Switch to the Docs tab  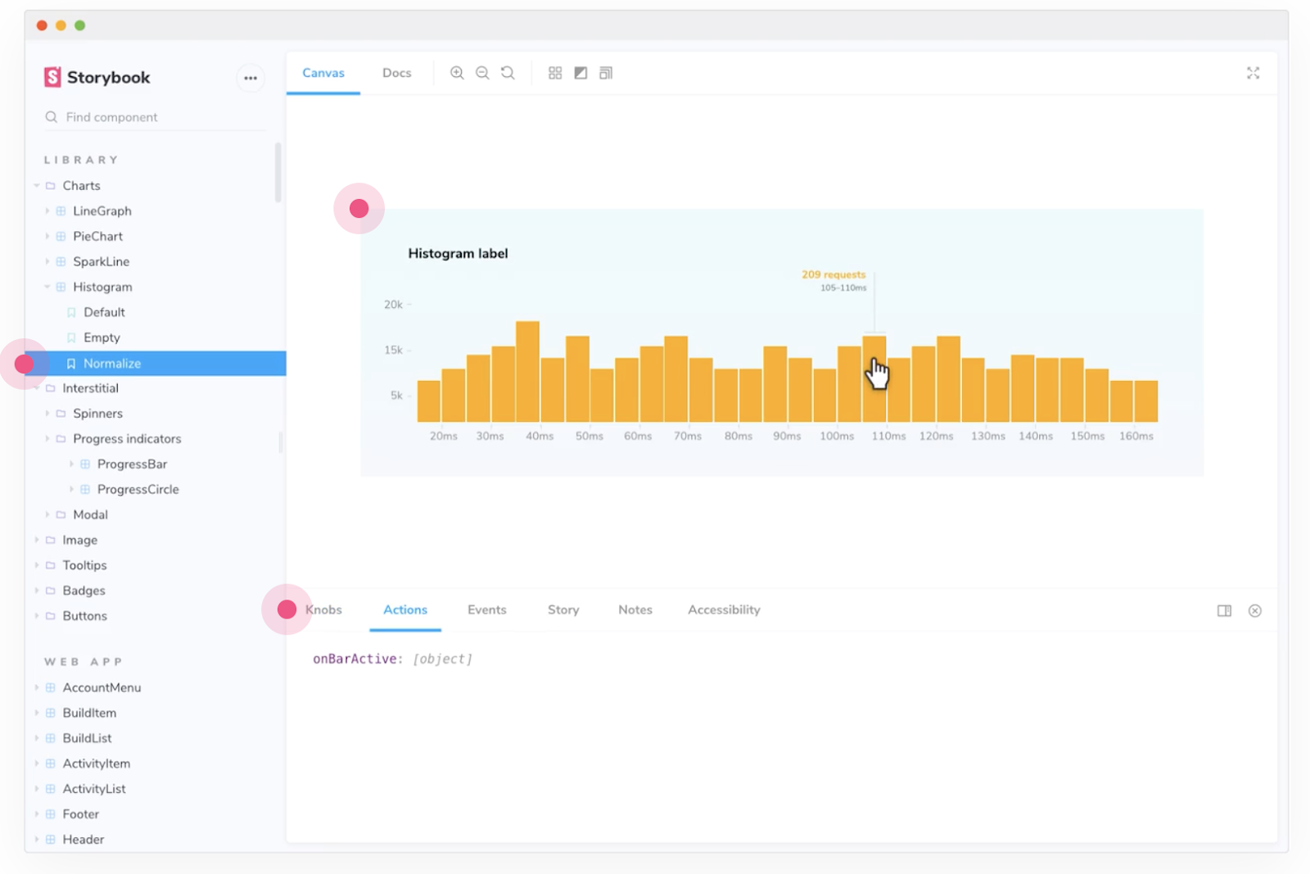coord(396,73)
